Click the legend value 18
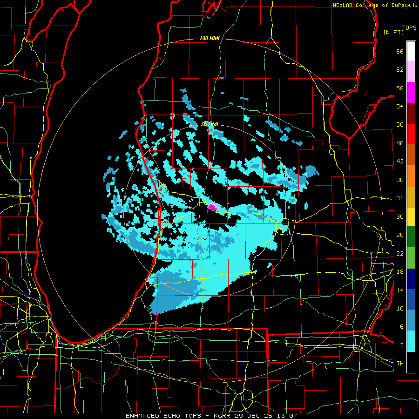 pyautogui.click(x=400, y=272)
